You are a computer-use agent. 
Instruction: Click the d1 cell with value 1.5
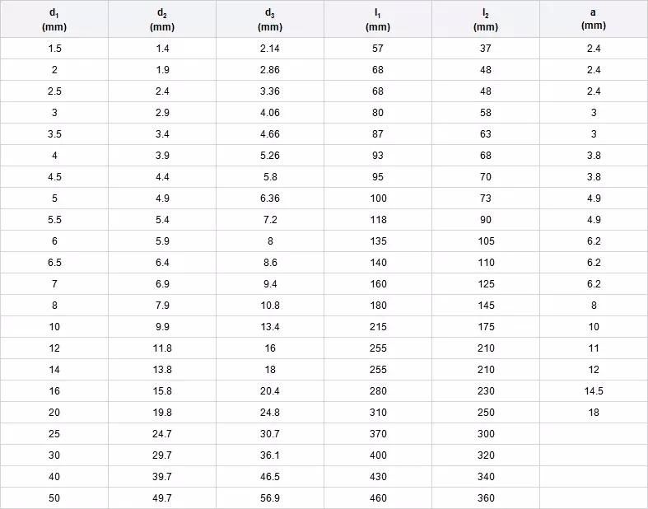[x=54, y=49]
